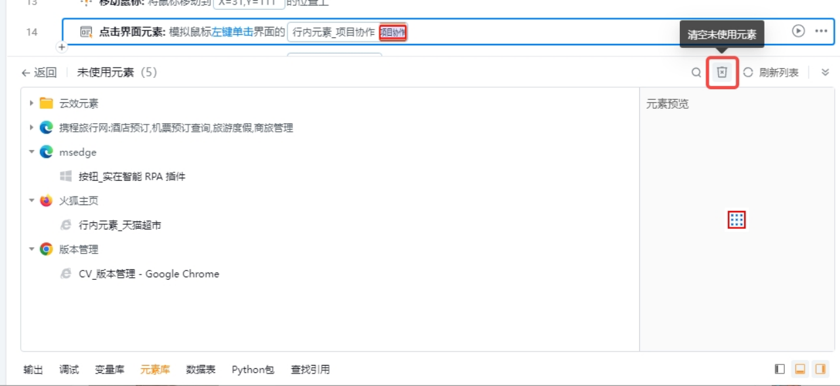This screenshot has width=840, height=386.
Task: Toggle the right sidebar layout icon
Action: (820, 369)
